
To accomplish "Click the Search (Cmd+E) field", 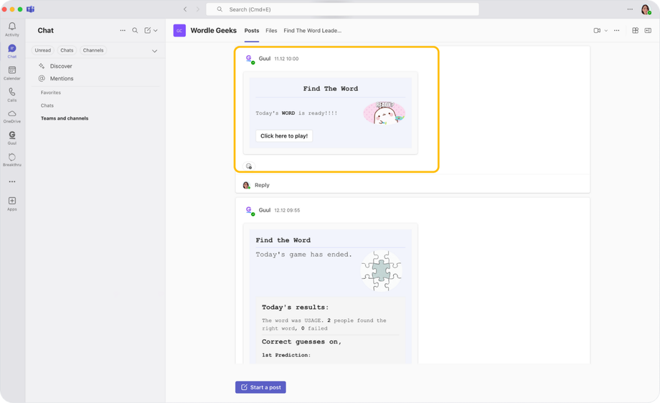I will point(343,9).
